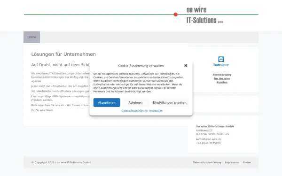The width and height of the screenshot is (282, 176).
Task: Open Impressum in the footer
Action: 232,162
